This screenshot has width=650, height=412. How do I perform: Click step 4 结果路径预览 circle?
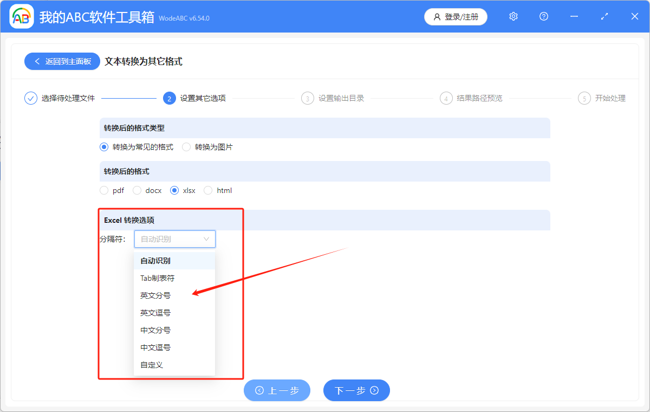[x=446, y=98]
